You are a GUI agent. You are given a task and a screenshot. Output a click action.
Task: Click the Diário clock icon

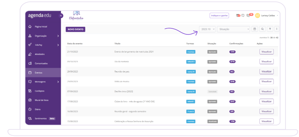pyautogui.click(x=30, y=109)
